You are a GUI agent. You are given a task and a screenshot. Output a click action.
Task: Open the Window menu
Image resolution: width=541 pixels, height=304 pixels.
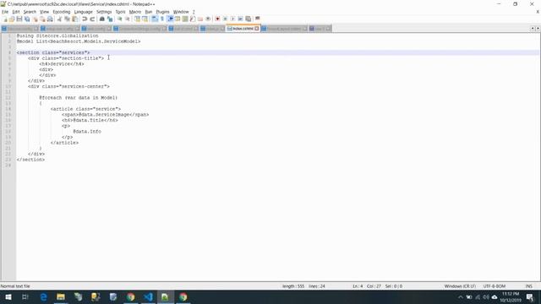click(x=181, y=12)
